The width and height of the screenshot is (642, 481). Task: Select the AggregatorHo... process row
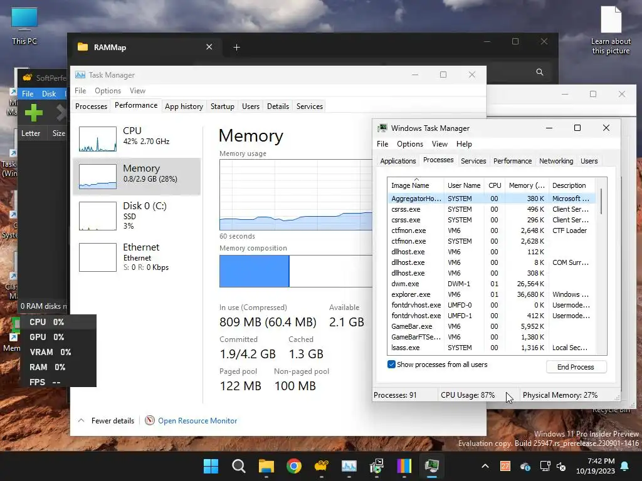point(490,199)
